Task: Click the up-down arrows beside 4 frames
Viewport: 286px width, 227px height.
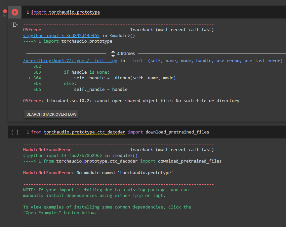Action: [113, 54]
